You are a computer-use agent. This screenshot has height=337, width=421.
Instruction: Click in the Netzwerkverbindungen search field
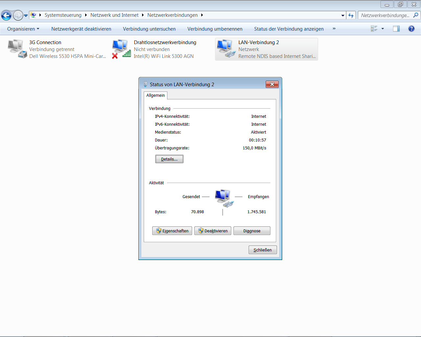click(x=385, y=15)
